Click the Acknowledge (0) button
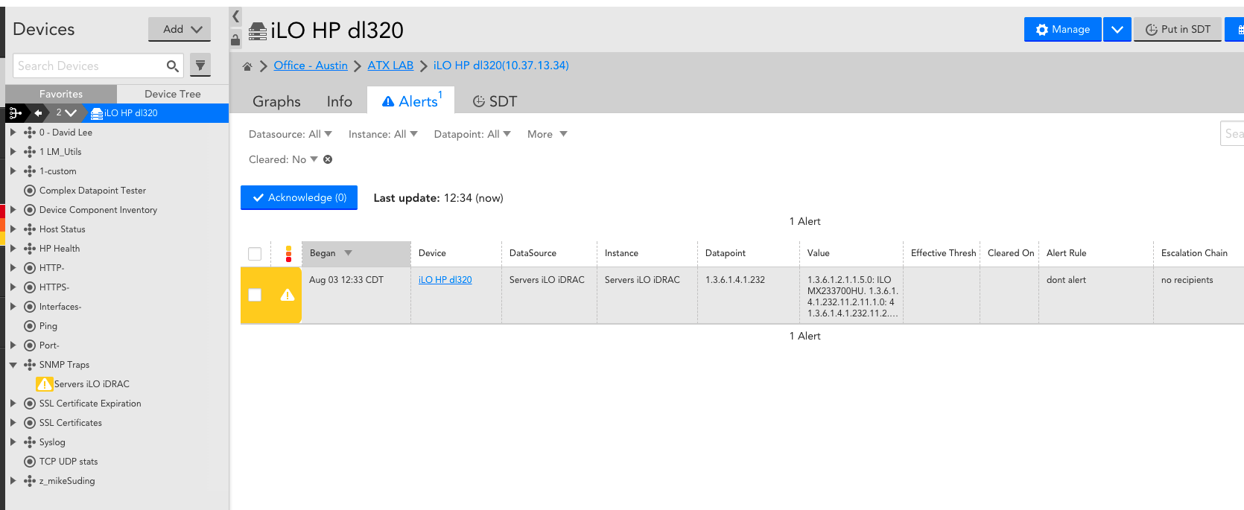The width and height of the screenshot is (1244, 510). point(299,197)
